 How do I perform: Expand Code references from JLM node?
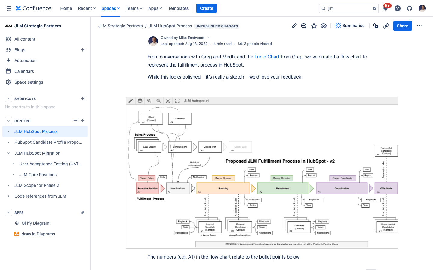[8, 196]
